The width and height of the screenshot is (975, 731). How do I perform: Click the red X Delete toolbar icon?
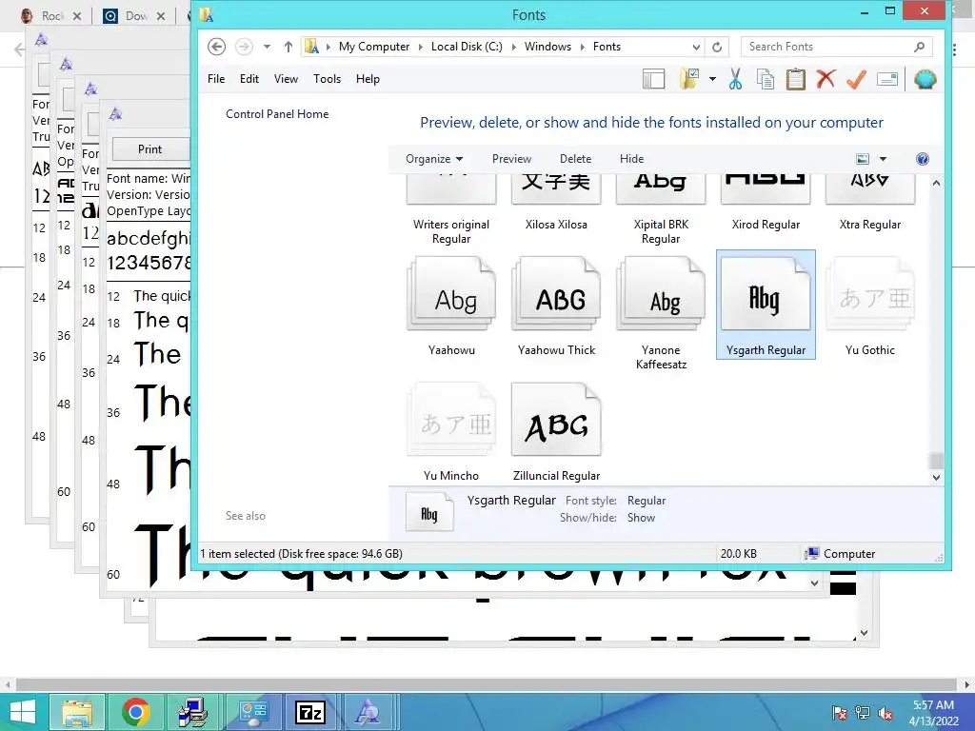pyautogui.click(x=826, y=79)
